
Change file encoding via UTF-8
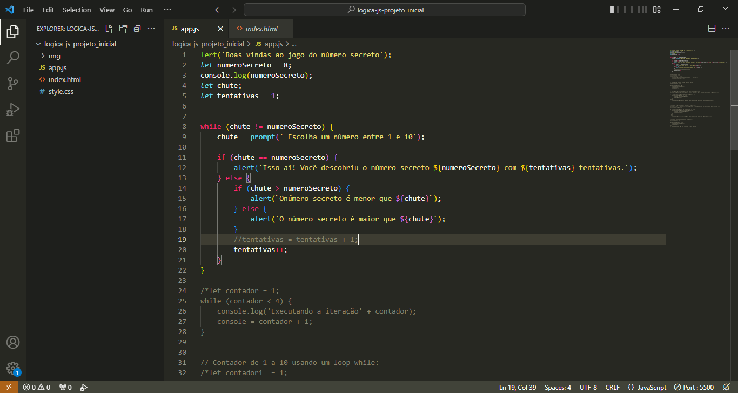588,387
